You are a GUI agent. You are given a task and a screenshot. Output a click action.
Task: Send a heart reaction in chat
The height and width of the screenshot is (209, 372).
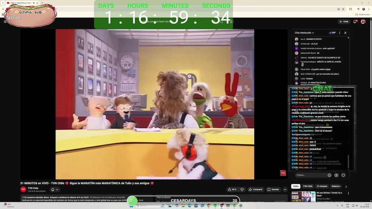click(x=343, y=175)
